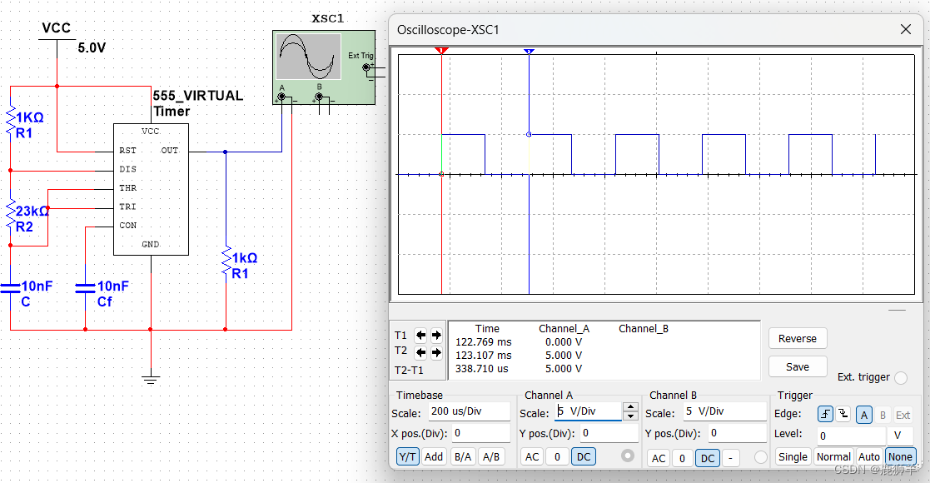Click the Reverse button
The height and width of the screenshot is (483, 930).
(x=798, y=338)
